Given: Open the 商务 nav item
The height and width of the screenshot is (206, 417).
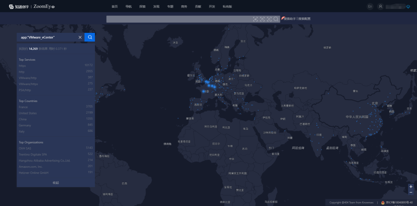Looking at the screenshot, I should point(184,7).
